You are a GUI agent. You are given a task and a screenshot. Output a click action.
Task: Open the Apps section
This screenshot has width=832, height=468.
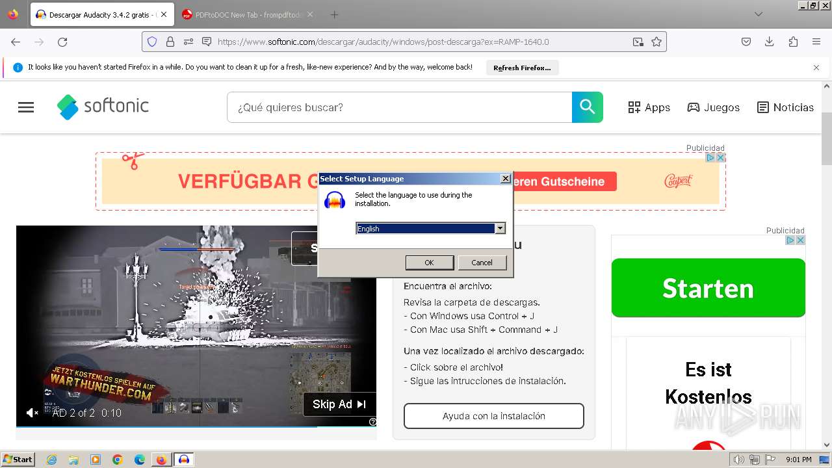[649, 107]
